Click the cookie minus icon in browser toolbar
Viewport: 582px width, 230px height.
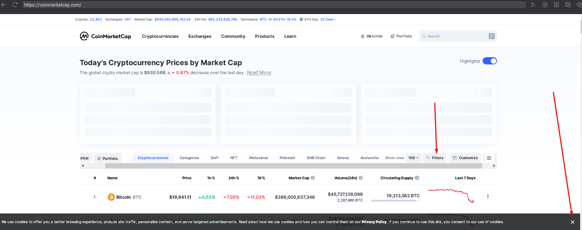pyautogui.click(x=579, y=5)
